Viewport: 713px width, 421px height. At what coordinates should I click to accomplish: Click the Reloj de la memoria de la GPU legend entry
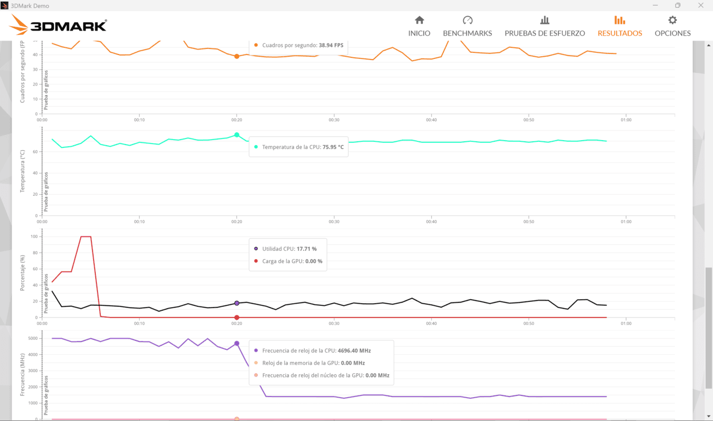pyautogui.click(x=309, y=363)
